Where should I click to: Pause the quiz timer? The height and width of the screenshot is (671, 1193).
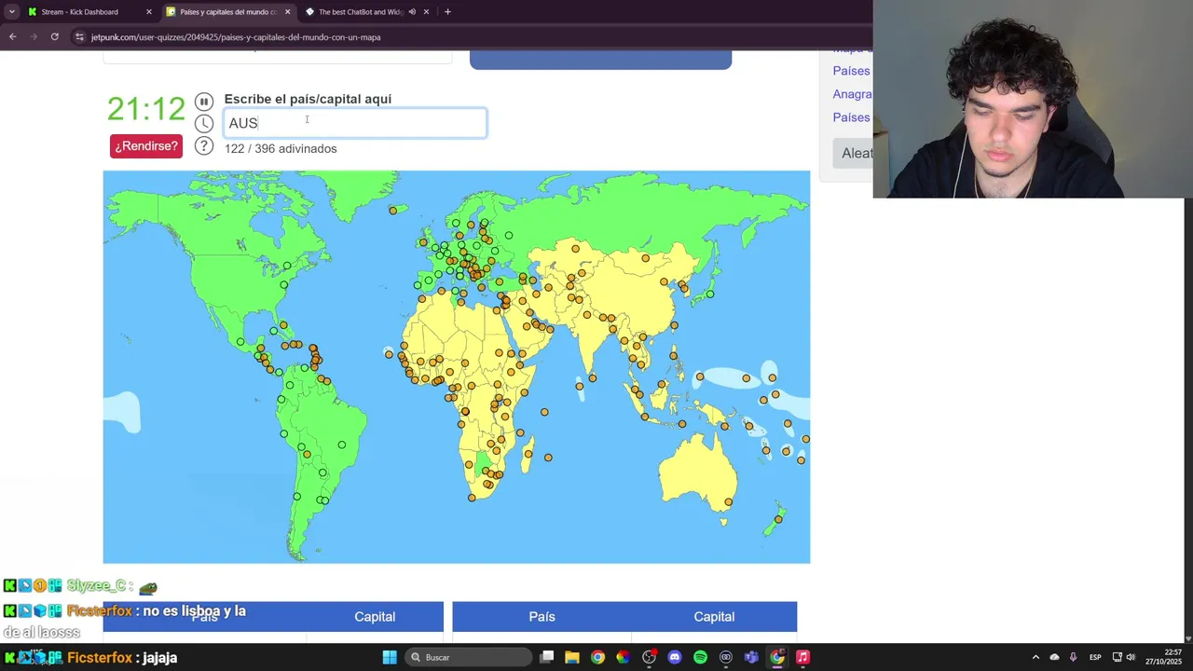point(204,102)
